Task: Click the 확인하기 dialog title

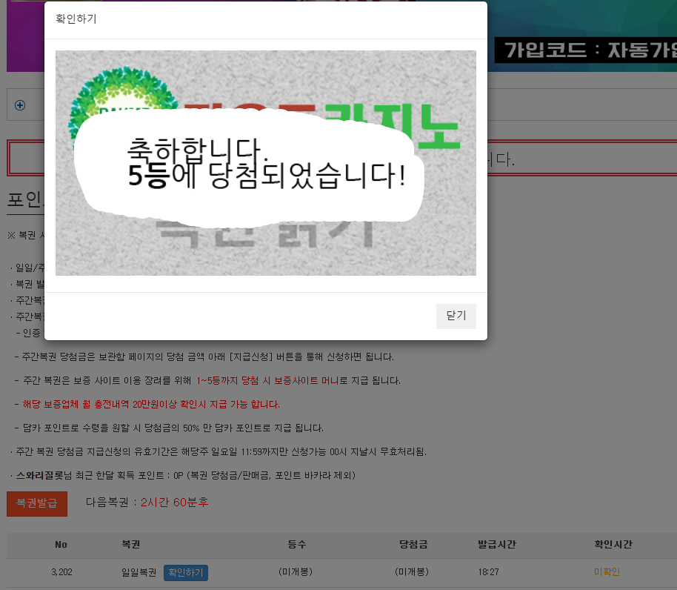Action: [x=76, y=19]
